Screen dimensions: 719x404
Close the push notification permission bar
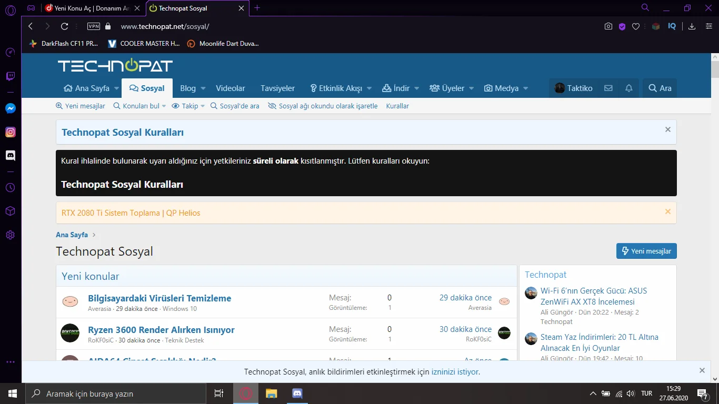tap(702, 370)
